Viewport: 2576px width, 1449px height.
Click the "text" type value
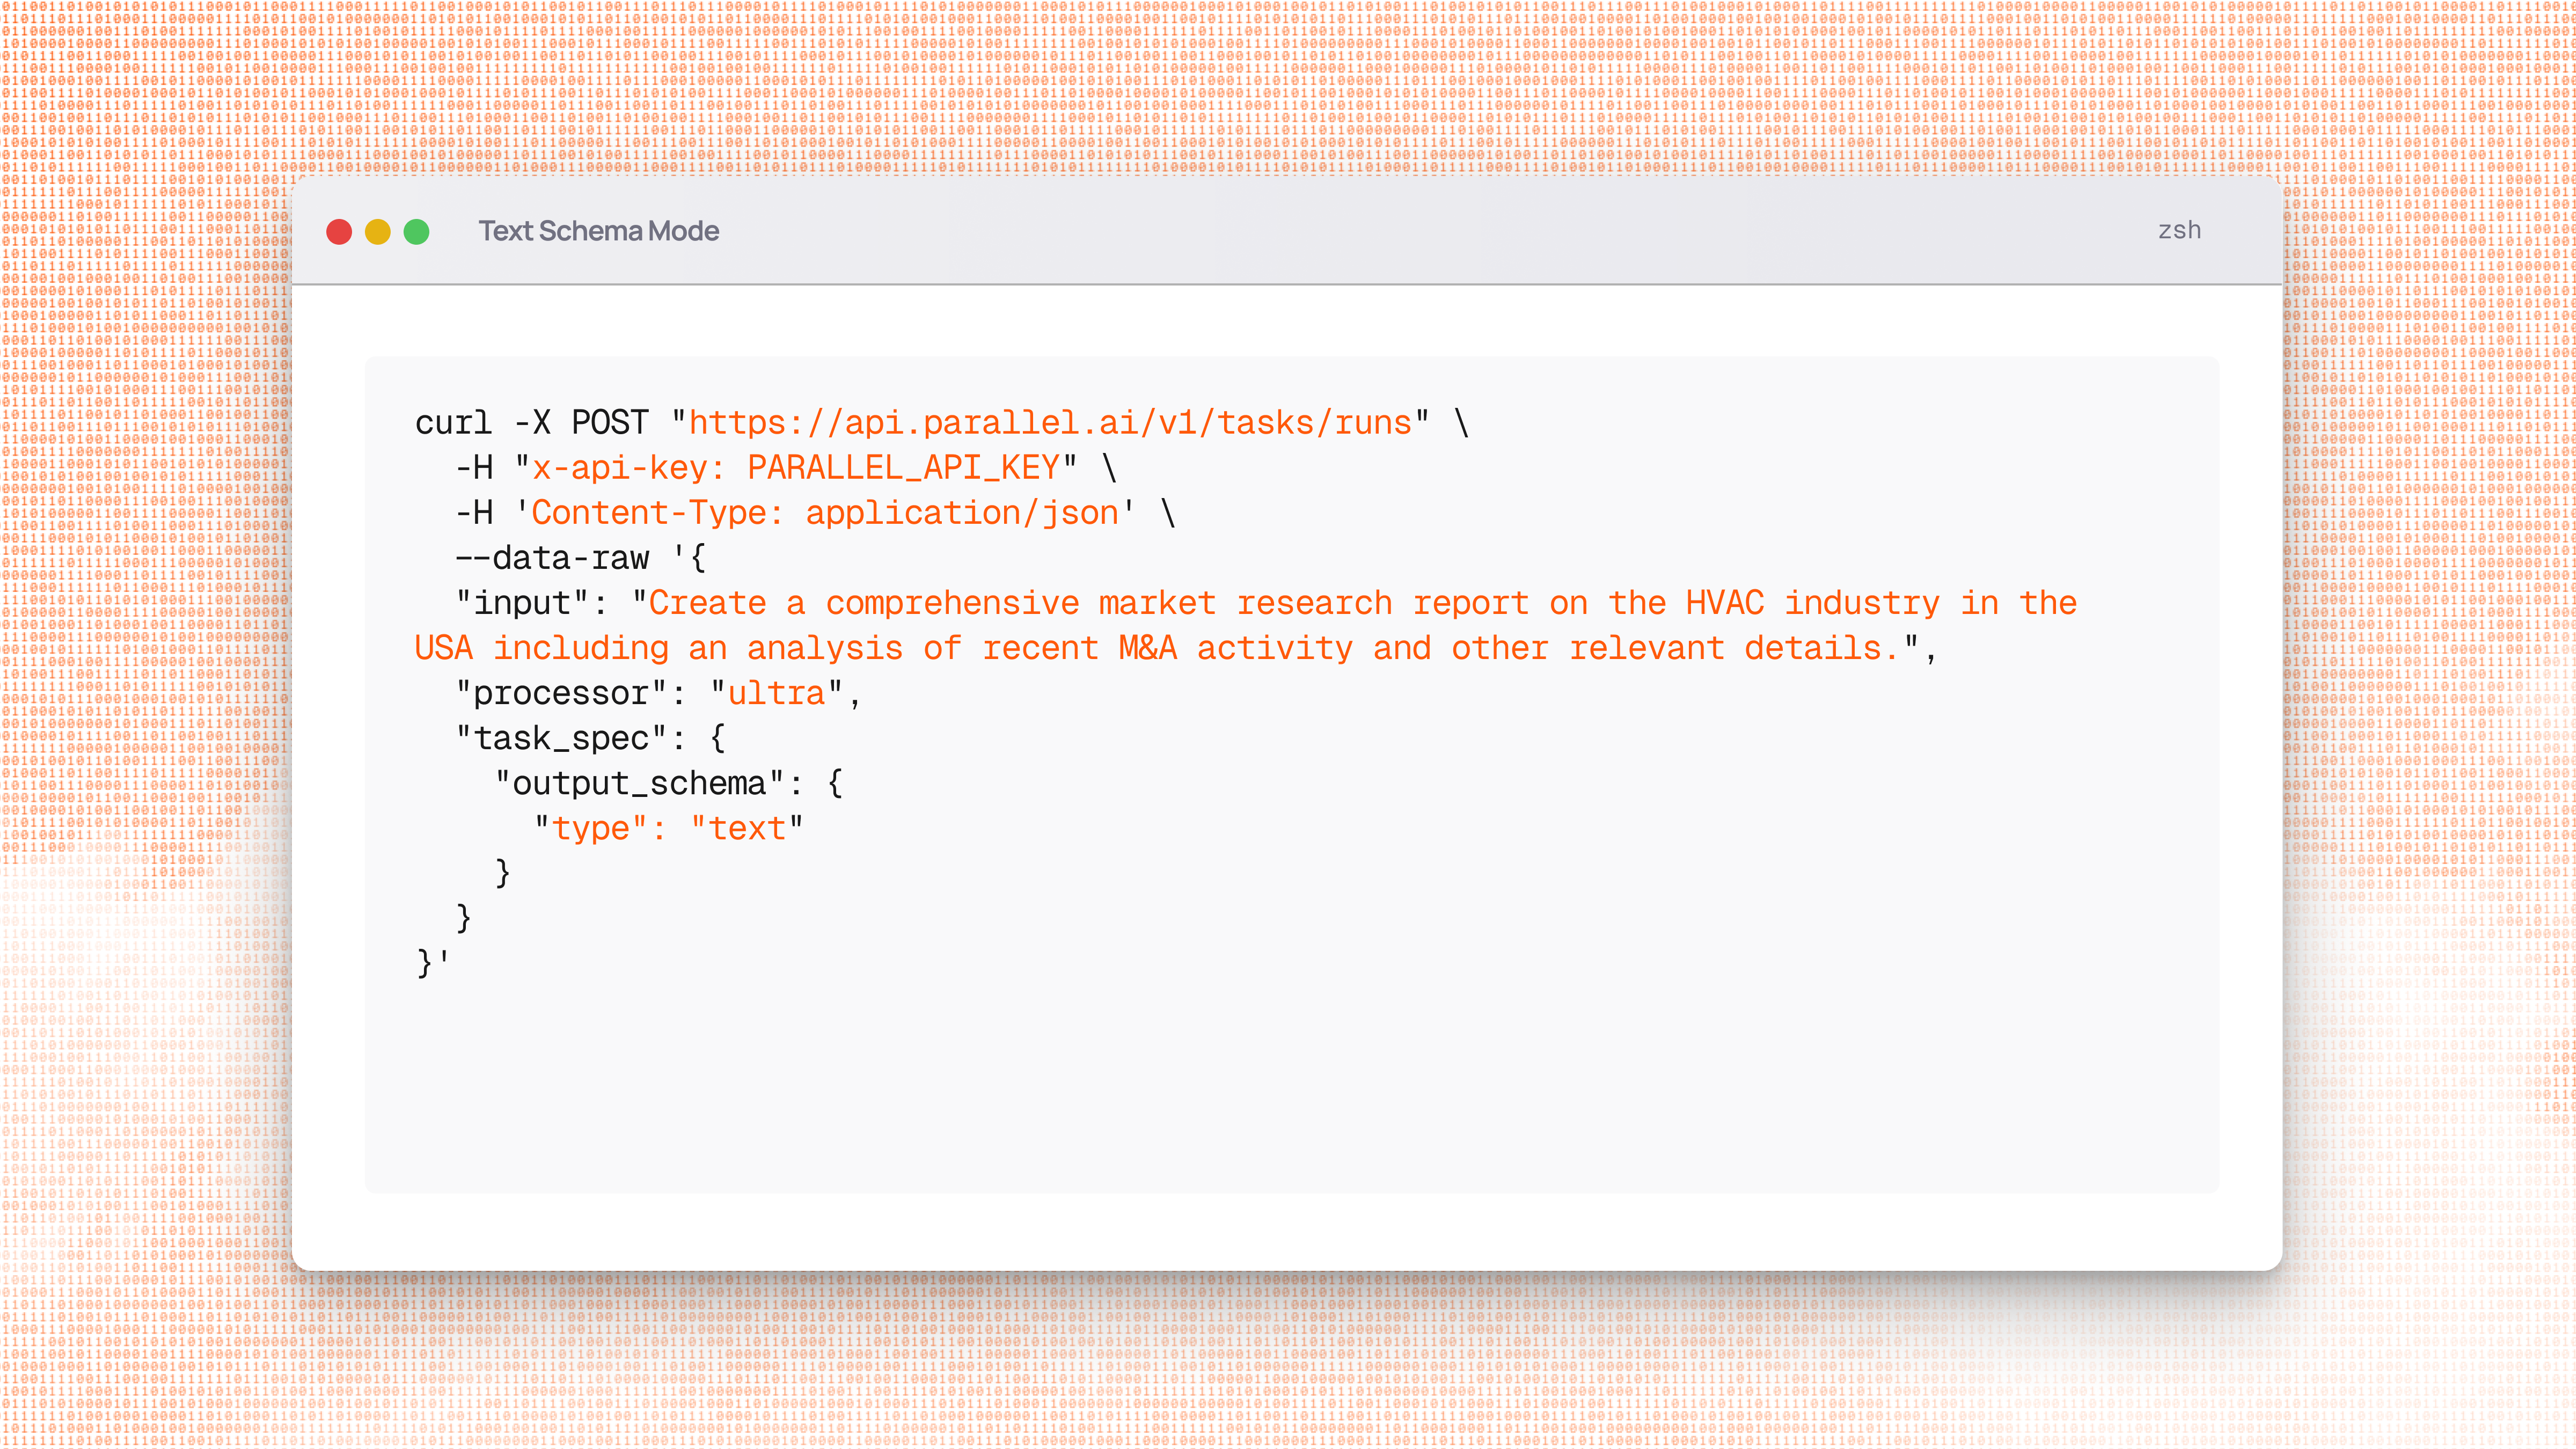pyautogui.click(x=746, y=828)
